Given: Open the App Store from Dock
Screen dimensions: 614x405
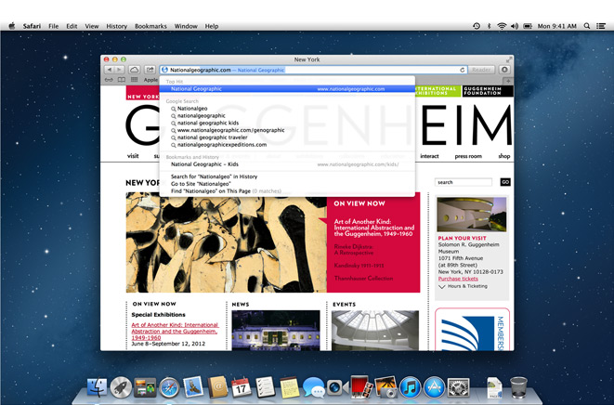Looking at the screenshot, I should pyautogui.click(x=434, y=385).
